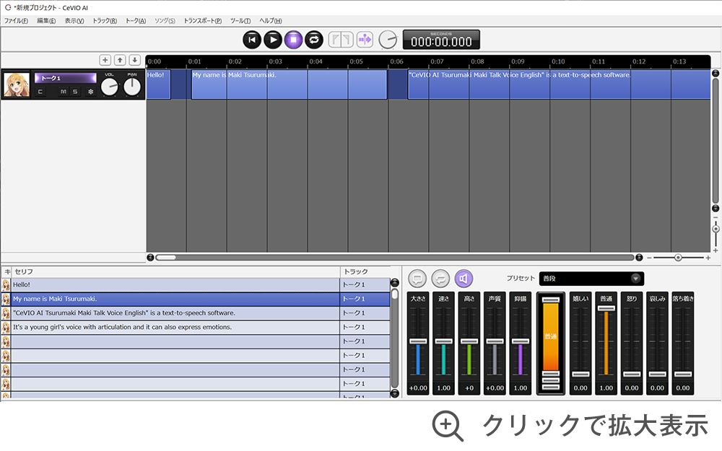Add a new track with plus button
This screenshot has height=451, width=722.
105,60
